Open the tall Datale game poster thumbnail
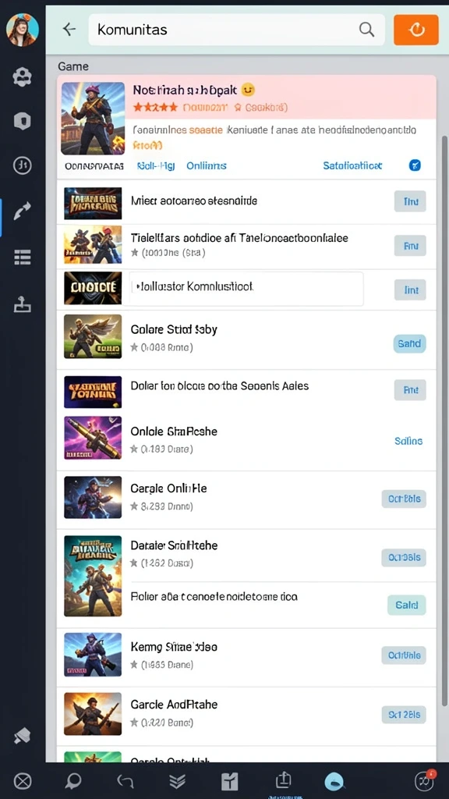 coord(93,576)
